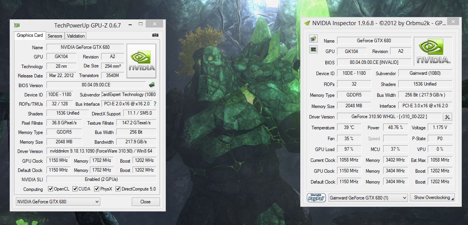This screenshot has width=468, height=225.
Task: Click the Inspector Voltage value 1.175 V
Action: tap(440, 127)
